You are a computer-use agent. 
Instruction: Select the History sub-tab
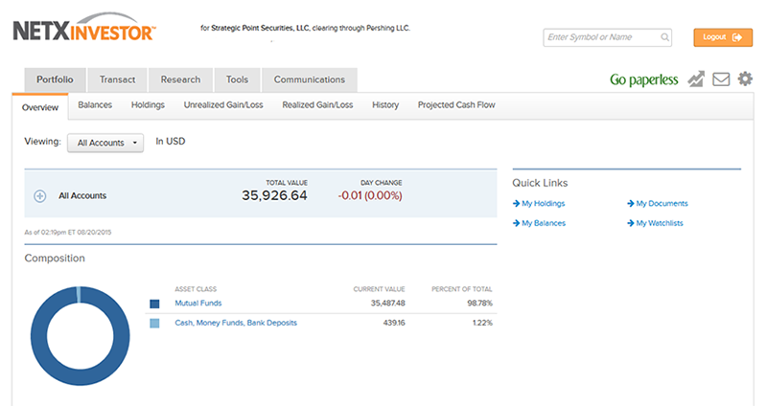(x=385, y=105)
